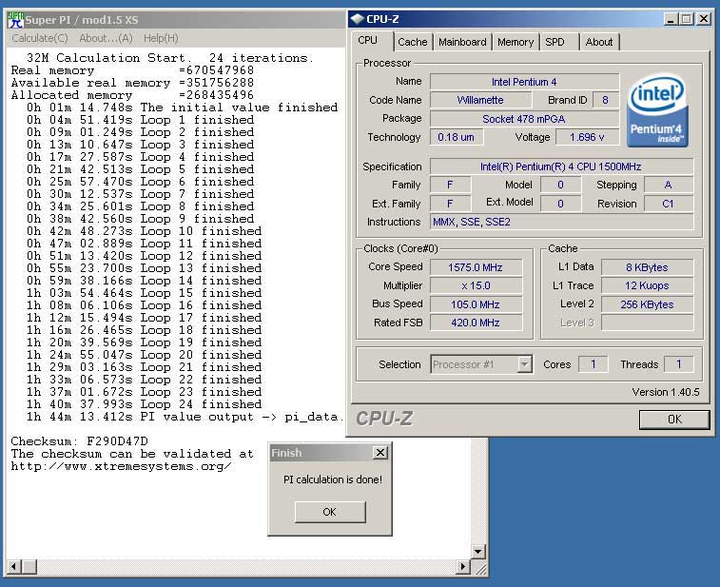This screenshot has height=587, width=720.
Task: Click the Intel Pentium 4 inside logo
Action: [x=657, y=111]
